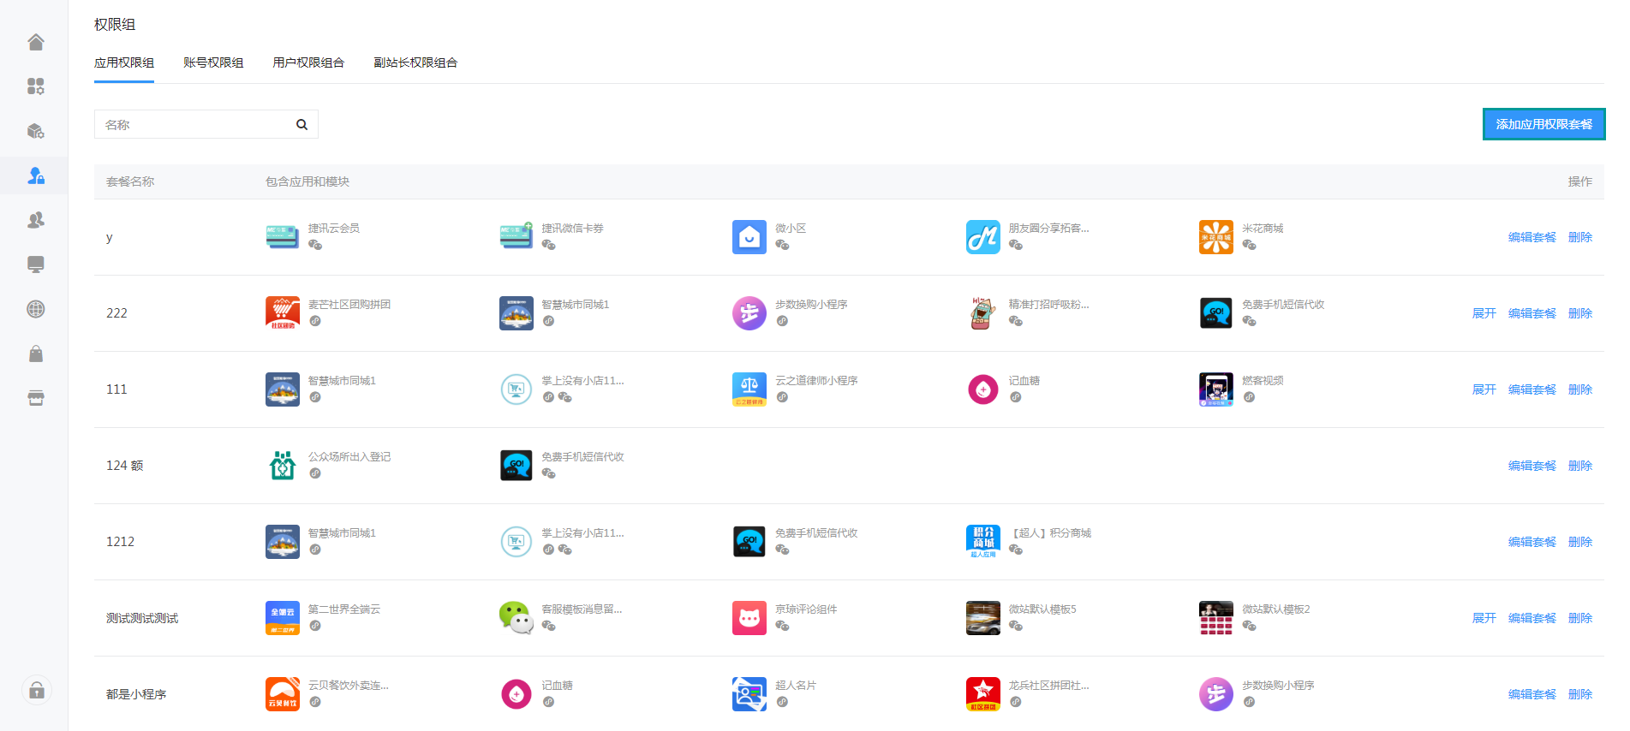The image size is (1630, 731).
Task: Click the 记血糖 icon in row 111
Action: tap(983, 389)
